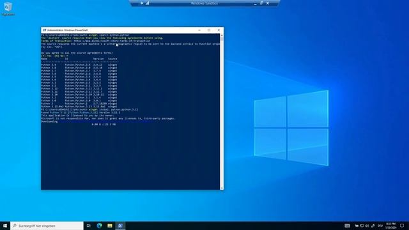Click the 'Python.Python.3.7' ID entry
Image resolution: width=409 pixels, height=230 pixels.
click(78, 71)
